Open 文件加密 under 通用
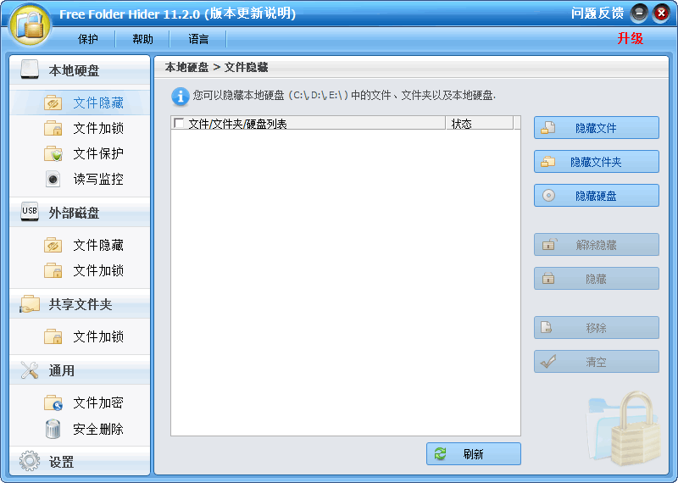 coord(98,402)
